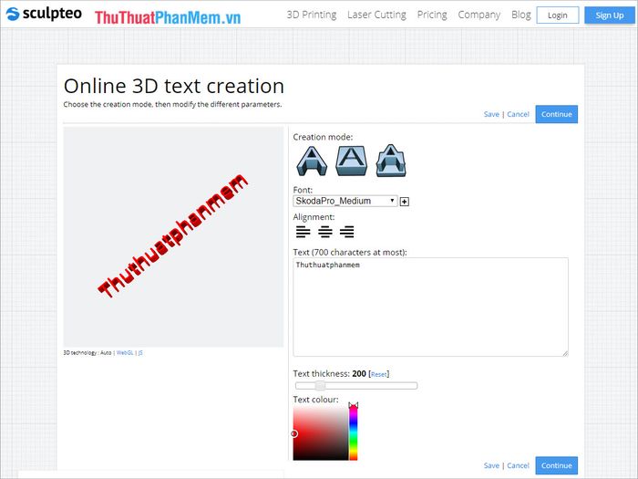Align text to the left
The image size is (638, 479).
(x=303, y=232)
